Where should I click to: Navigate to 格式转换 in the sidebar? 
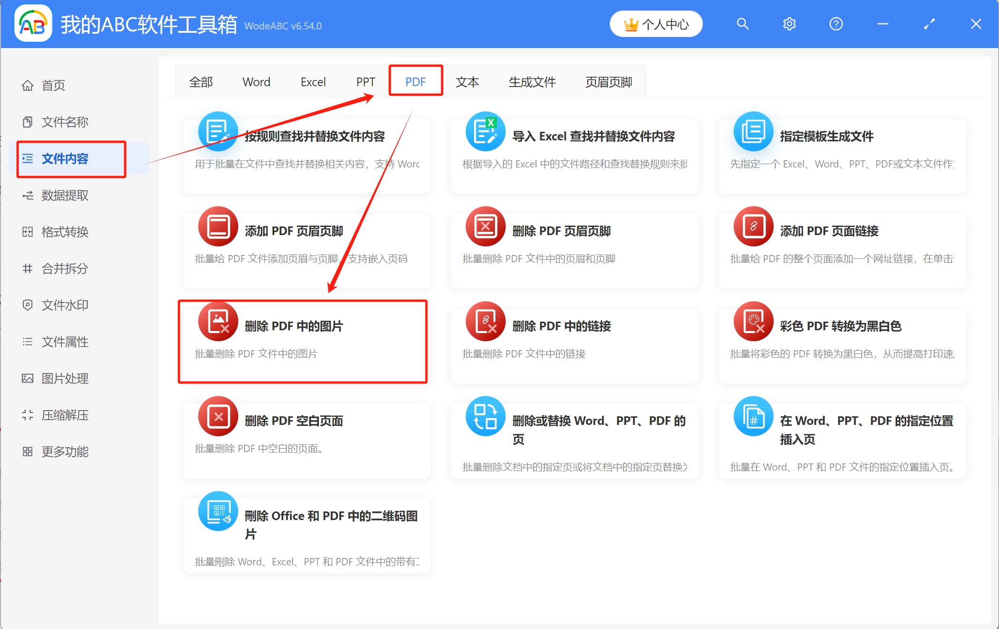[x=65, y=232]
